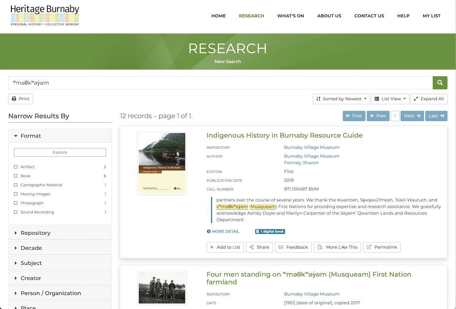
Task: Check the Cartographic Material checkbox
Action: [x=16, y=185]
